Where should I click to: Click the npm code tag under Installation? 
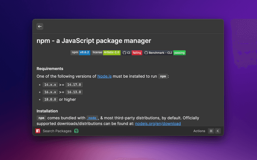tap(41, 118)
